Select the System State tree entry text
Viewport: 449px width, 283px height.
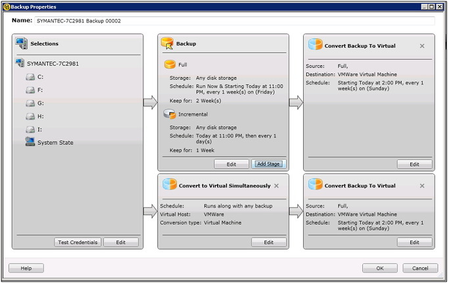pos(55,143)
